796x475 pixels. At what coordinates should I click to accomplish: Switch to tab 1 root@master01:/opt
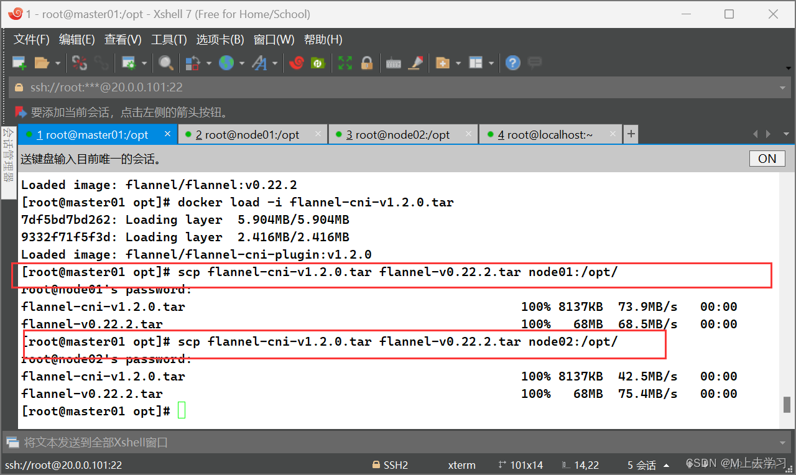coord(98,134)
